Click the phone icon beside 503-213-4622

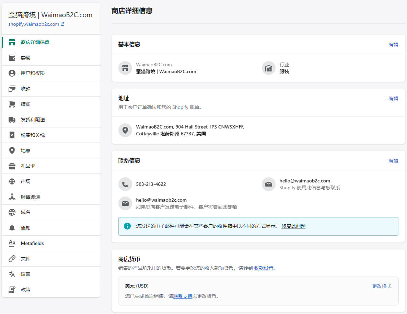125,184
